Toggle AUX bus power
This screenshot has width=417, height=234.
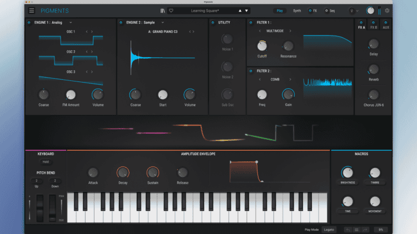click(x=386, y=22)
